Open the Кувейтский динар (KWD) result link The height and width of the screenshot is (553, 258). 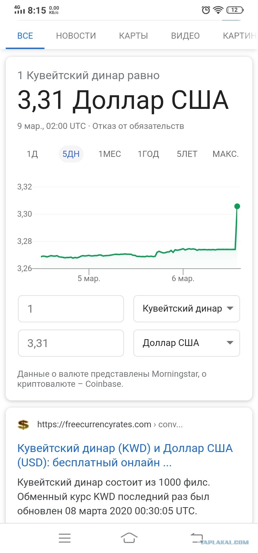coord(125,456)
